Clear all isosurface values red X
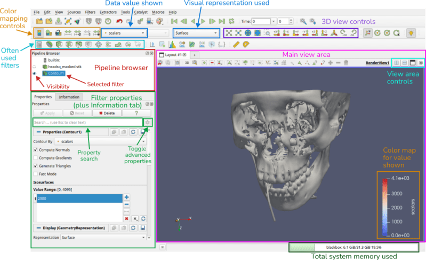The image size is (426, 260). [x=126, y=219]
